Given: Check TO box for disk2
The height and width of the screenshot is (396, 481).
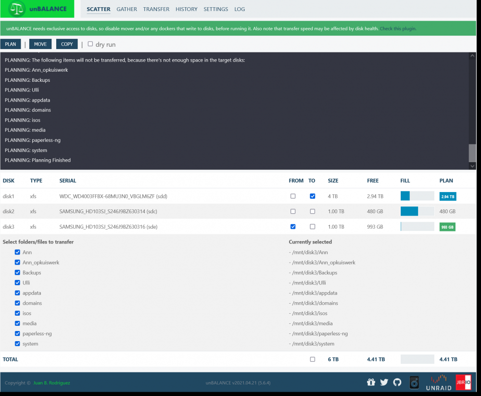Looking at the screenshot, I should pos(312,211).
